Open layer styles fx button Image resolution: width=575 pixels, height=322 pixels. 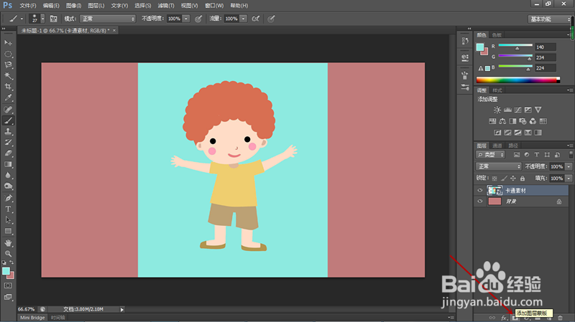(x=505, y=318)
